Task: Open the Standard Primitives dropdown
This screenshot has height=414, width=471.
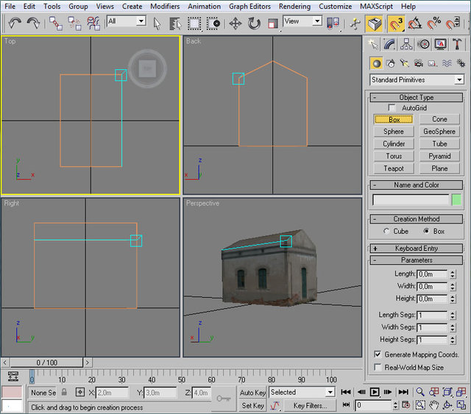Action: [x=417, y=79]
